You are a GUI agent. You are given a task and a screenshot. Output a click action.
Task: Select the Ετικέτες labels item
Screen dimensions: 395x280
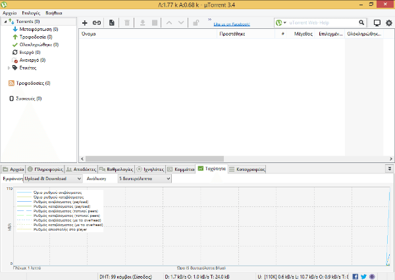click(x=28, y=68)
